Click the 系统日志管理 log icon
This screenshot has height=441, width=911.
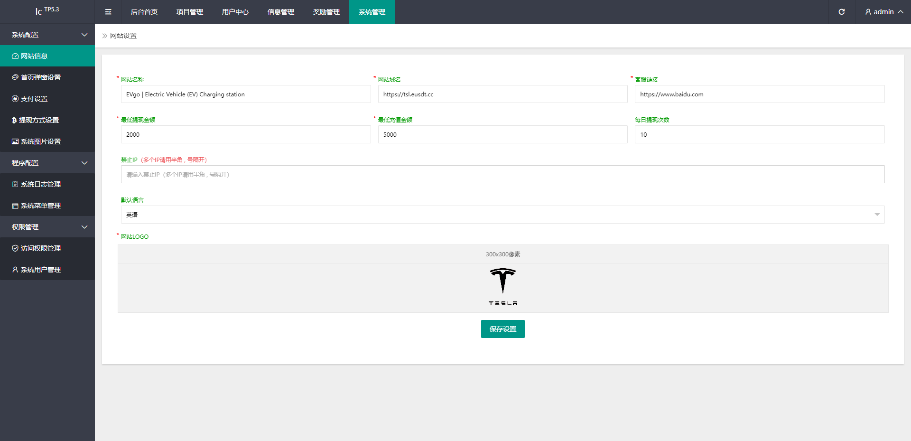tap(15, 184)
